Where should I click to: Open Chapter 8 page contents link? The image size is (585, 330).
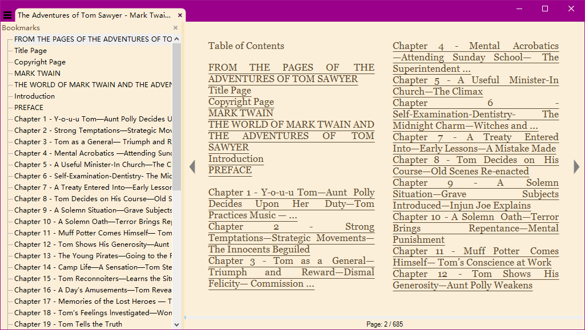[x=475, y=165]
